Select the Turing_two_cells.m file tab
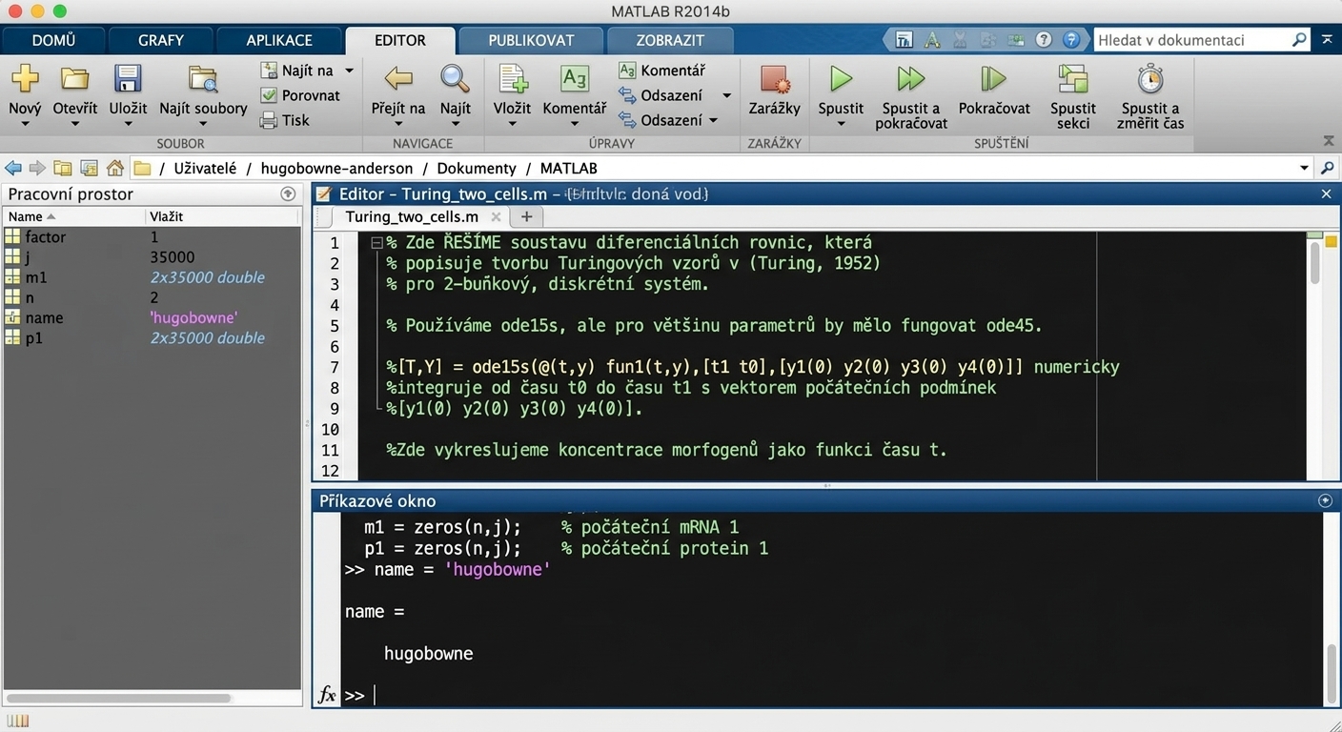 [x=412, y=217]
